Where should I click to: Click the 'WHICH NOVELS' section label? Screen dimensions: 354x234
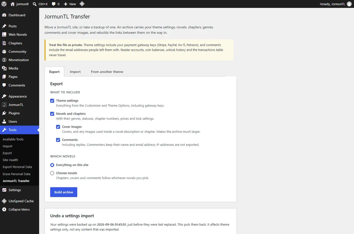pos(63,156)
